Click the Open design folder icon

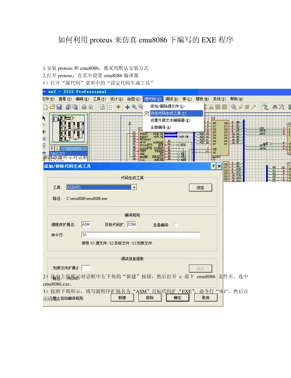pos(52,107)
